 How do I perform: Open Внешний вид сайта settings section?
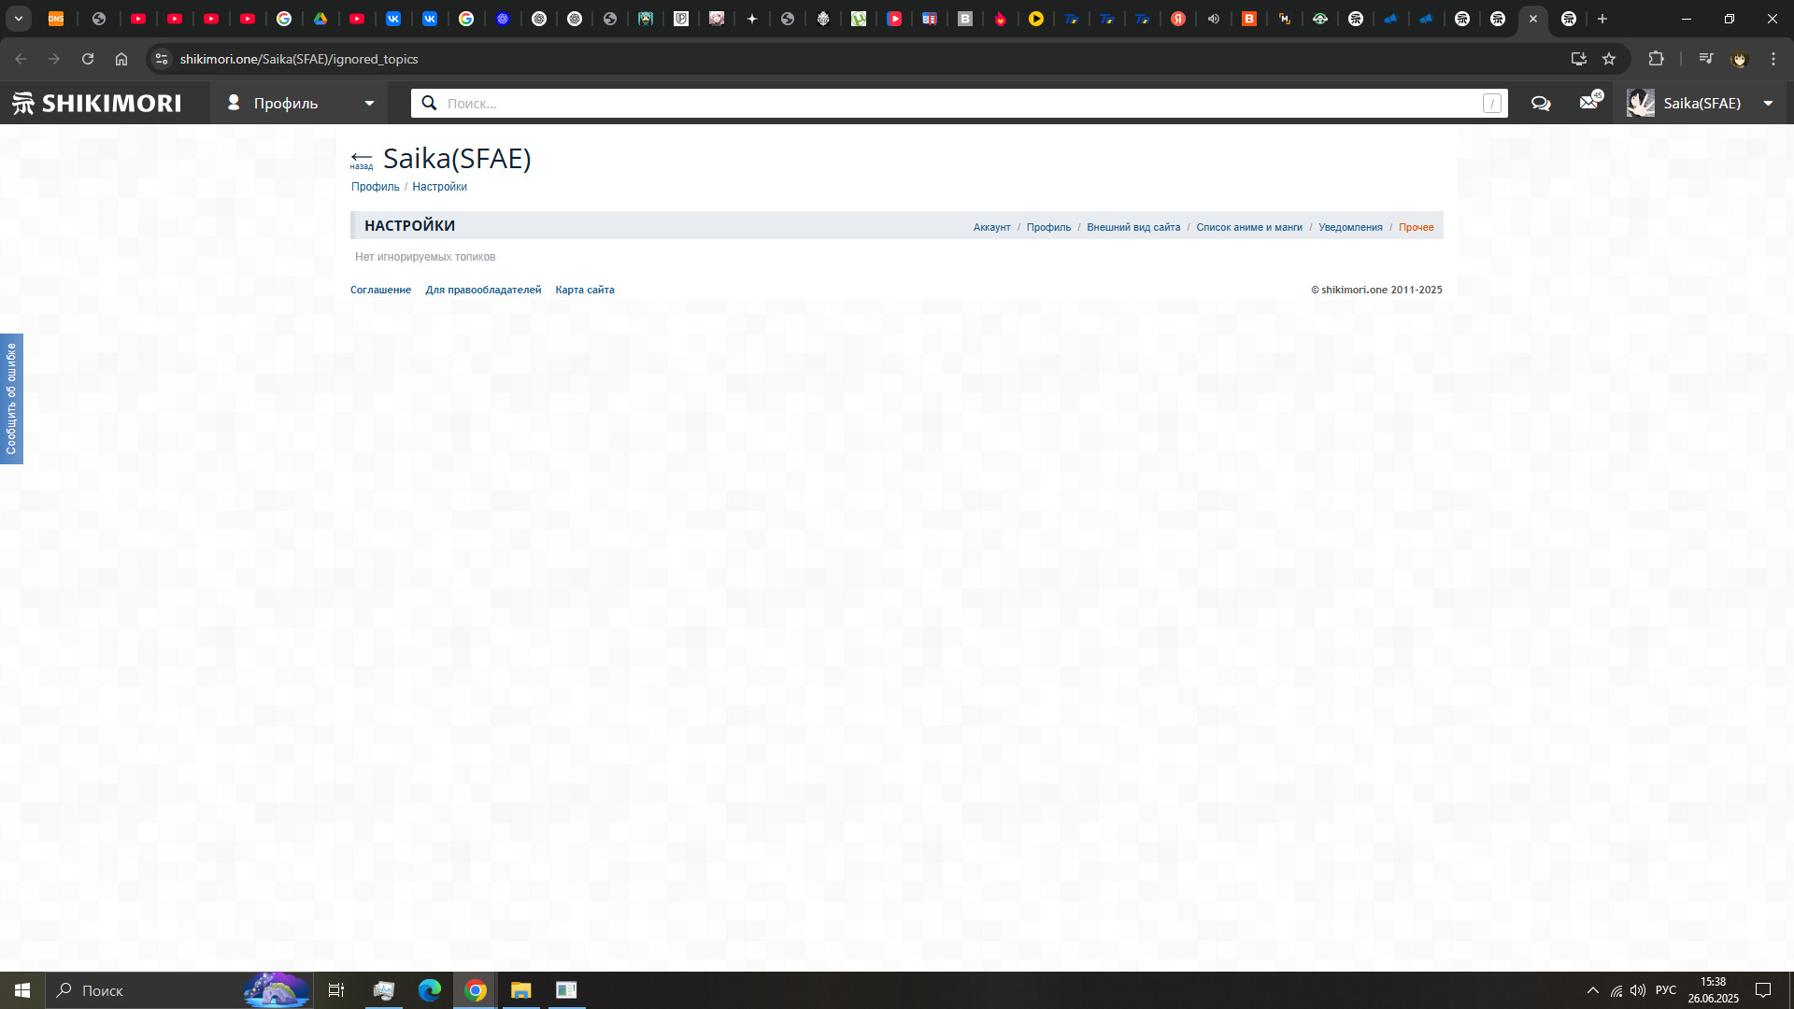click(x=1133, y=227)
